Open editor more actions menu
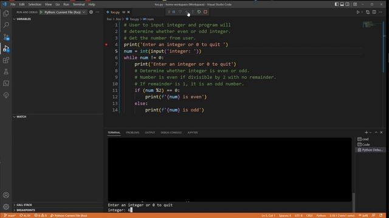Viewport: 389px width, 218px height. [380, 12]
